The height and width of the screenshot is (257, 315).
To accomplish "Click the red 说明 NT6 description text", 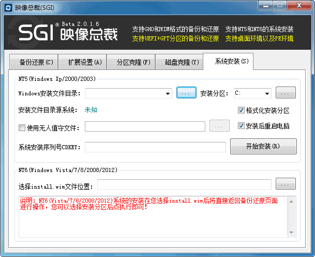I will [x=148, y=204].
